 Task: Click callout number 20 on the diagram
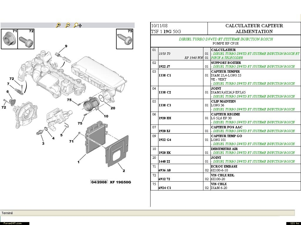[113, 108]
